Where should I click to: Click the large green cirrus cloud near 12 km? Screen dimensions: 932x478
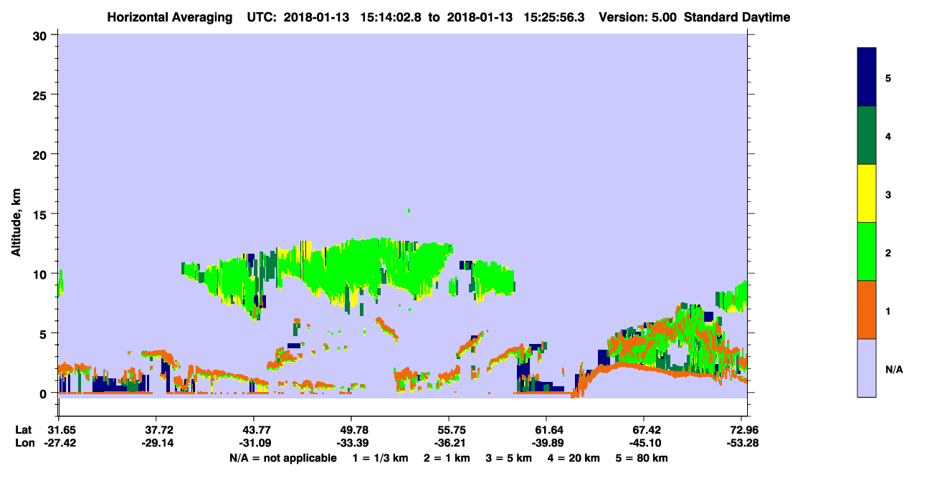(366, 269)
